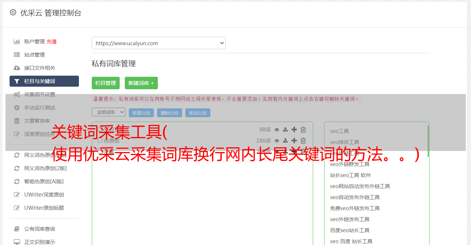Click the green scrollbar of the keyword list
The image size is (471, 245).
428,141
